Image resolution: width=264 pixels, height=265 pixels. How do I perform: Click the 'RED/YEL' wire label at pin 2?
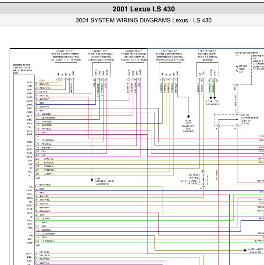44,84
